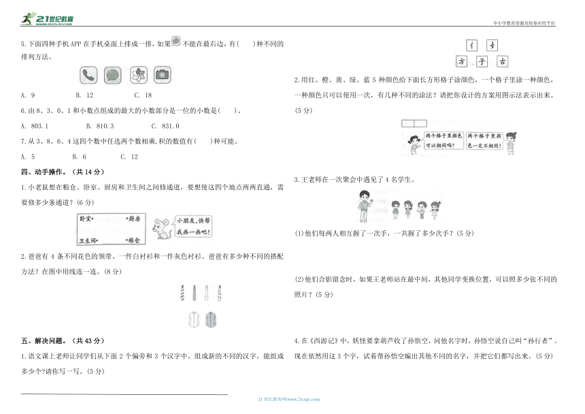The width and height of the screenshot is (585, 414).
Task: Select answer option B. 810.3
Action: [x=100, y=126]
